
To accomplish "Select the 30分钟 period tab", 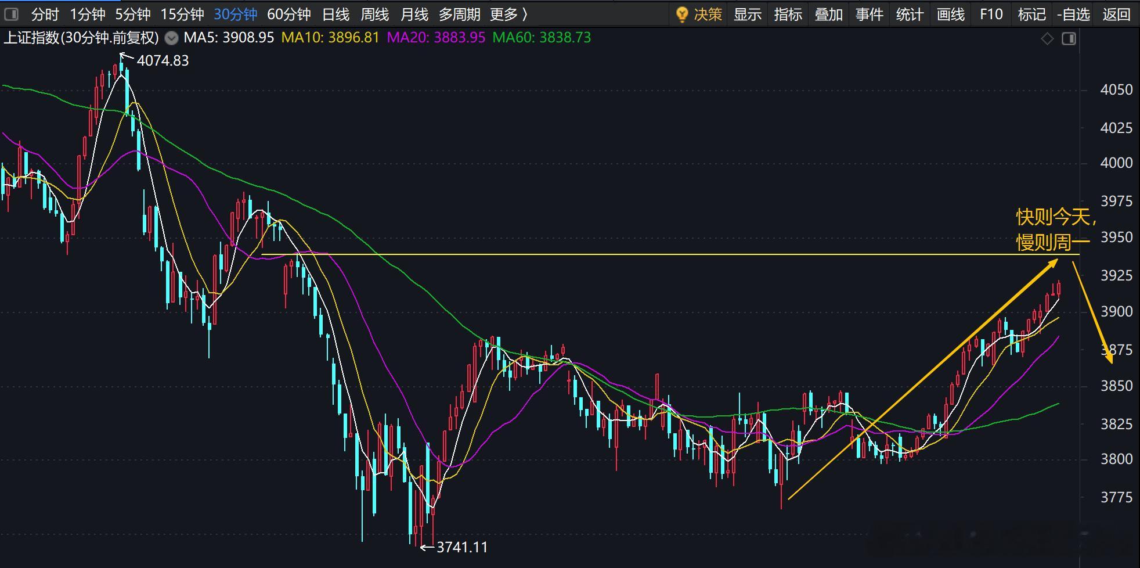I will click(x=235, y=14).
